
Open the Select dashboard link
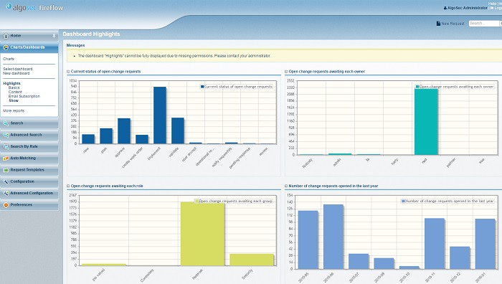[x=18, y=69]
